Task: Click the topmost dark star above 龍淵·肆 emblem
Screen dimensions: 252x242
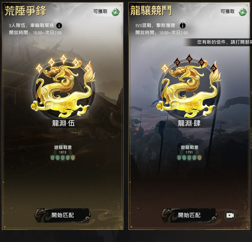Action: [189, 59]
